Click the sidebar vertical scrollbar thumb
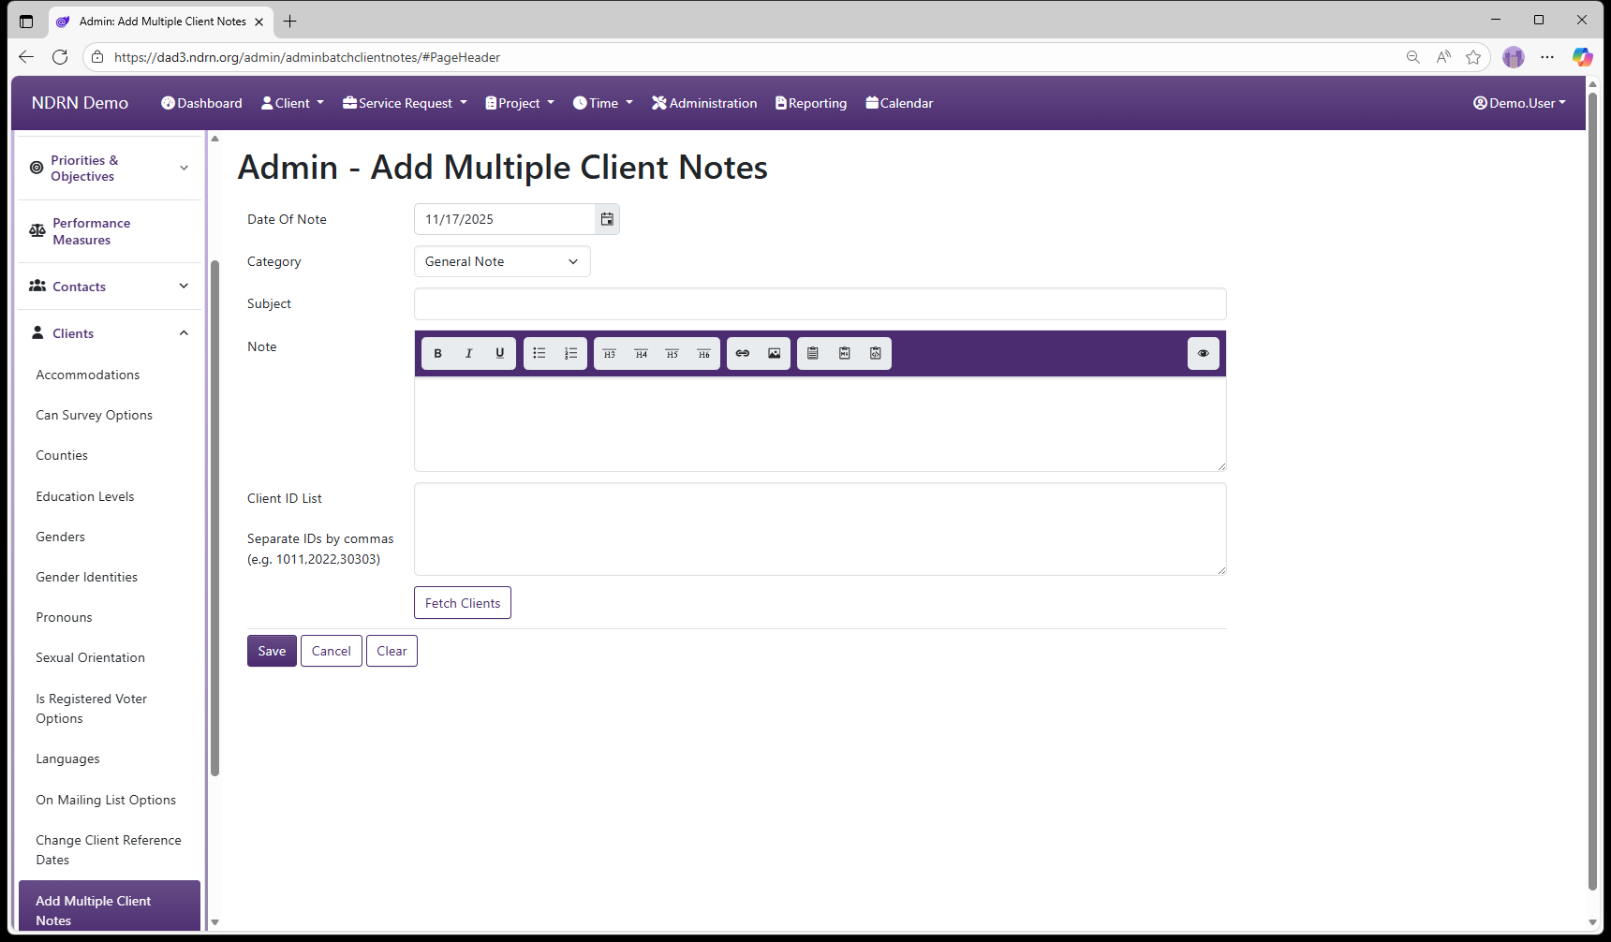The width and height of the screenshot is (1611, 942). [x=214, y=518]
